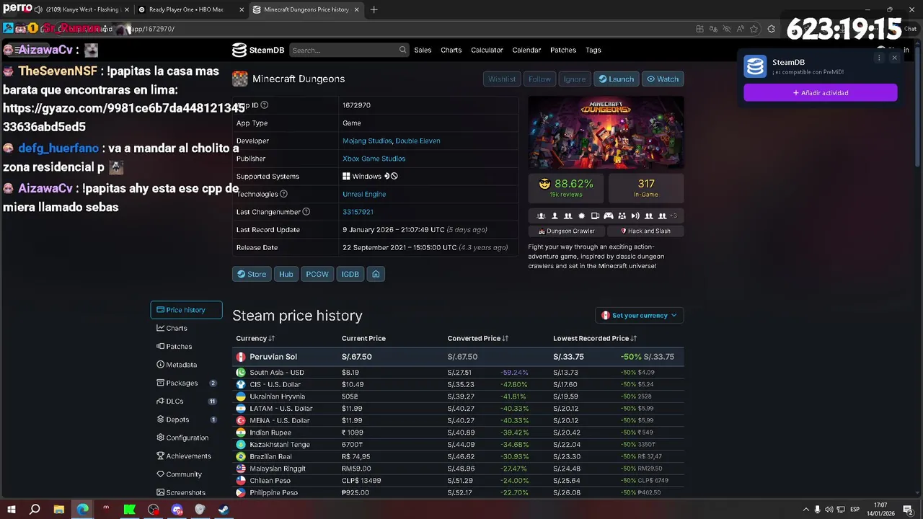Image resolution: width=923 pixels, height=519 pixels.
Task: Select the Configuration sidebar tab
Action: pos(186,438)
